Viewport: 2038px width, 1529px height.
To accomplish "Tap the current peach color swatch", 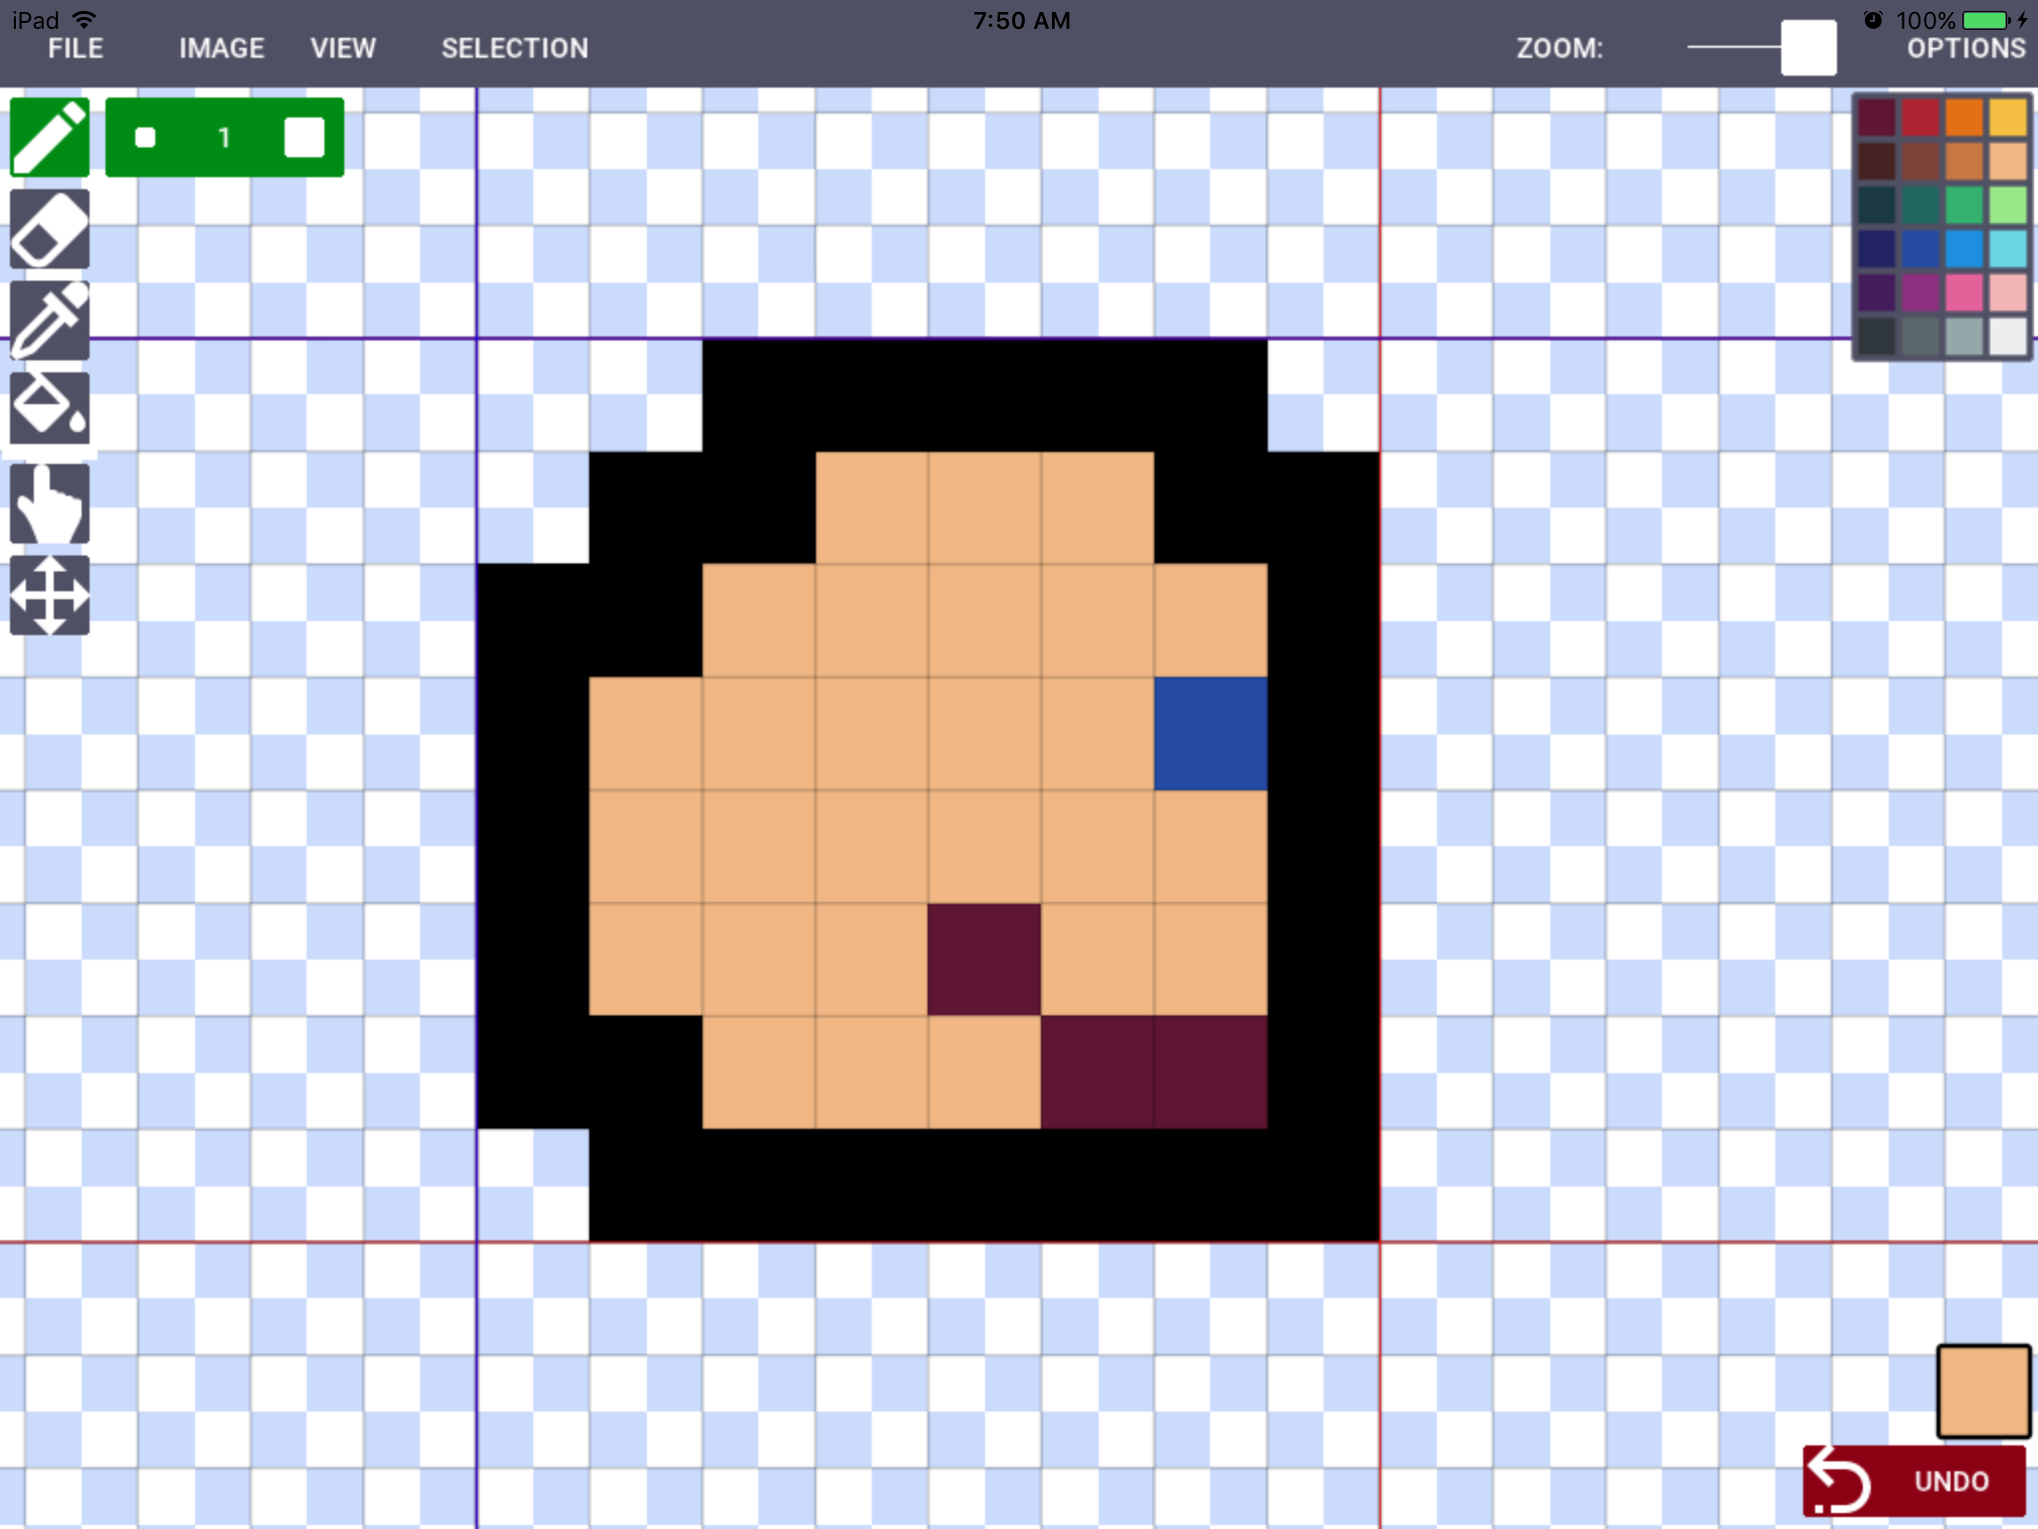I will pyautogui.click(x=1983, y=1391).
